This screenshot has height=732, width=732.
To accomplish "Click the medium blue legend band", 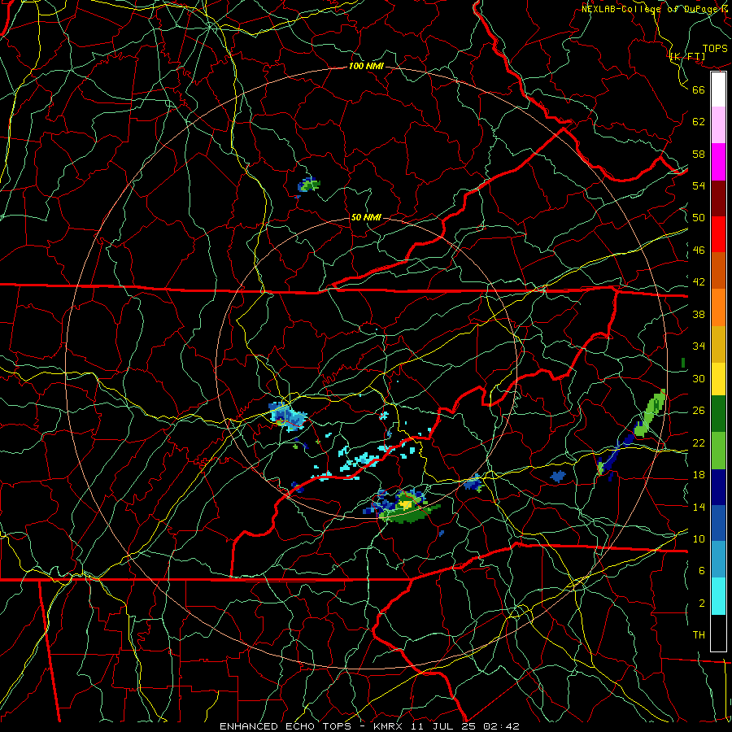I will (718, 523).
